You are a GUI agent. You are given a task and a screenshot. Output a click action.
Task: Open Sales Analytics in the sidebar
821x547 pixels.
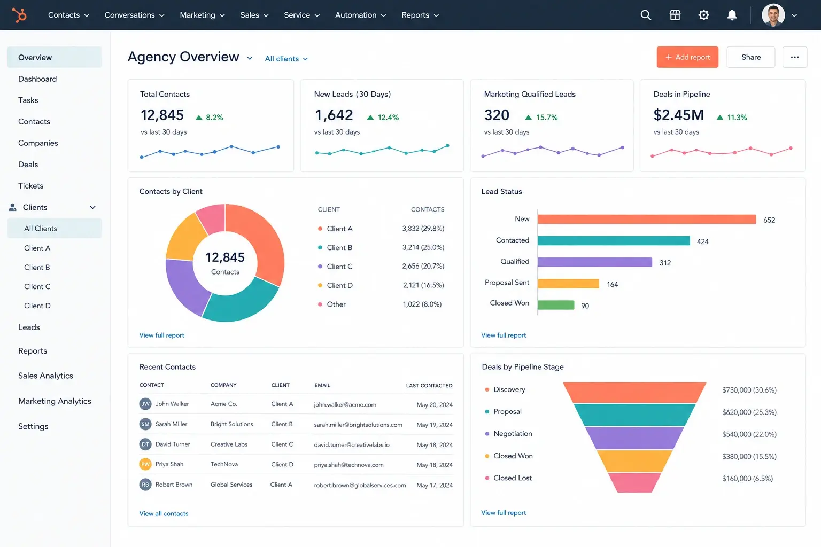45,376
